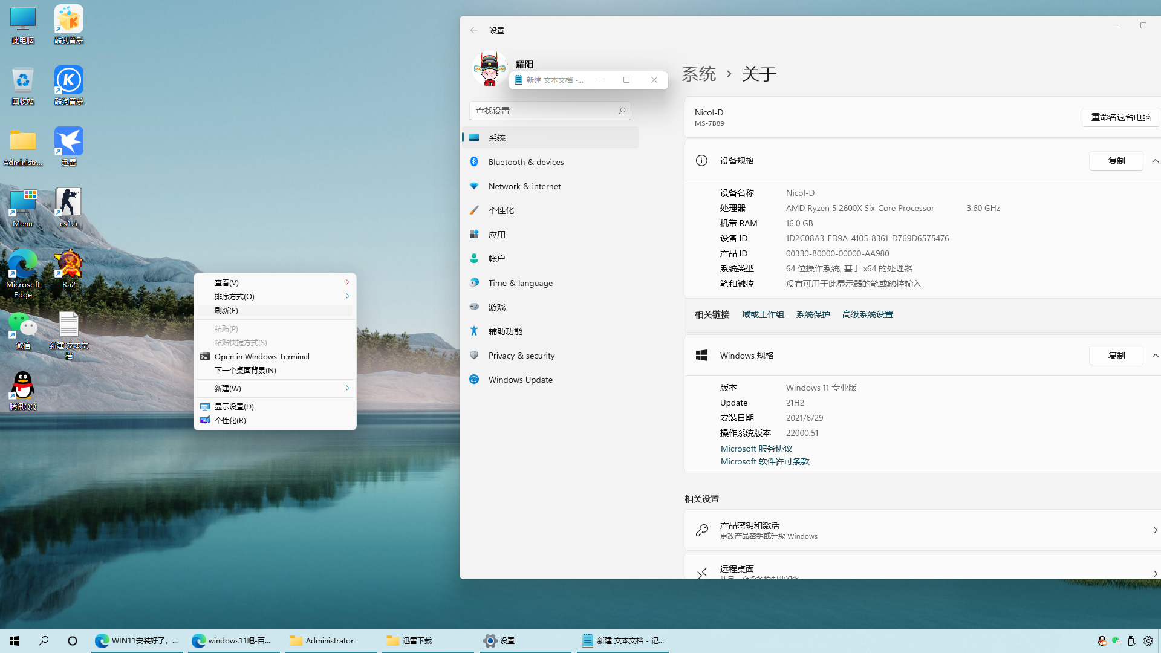Screen dimensions: 1161x653
Task: Expand 排序方式(O) submenu
Action: click(x=275, y=296)
